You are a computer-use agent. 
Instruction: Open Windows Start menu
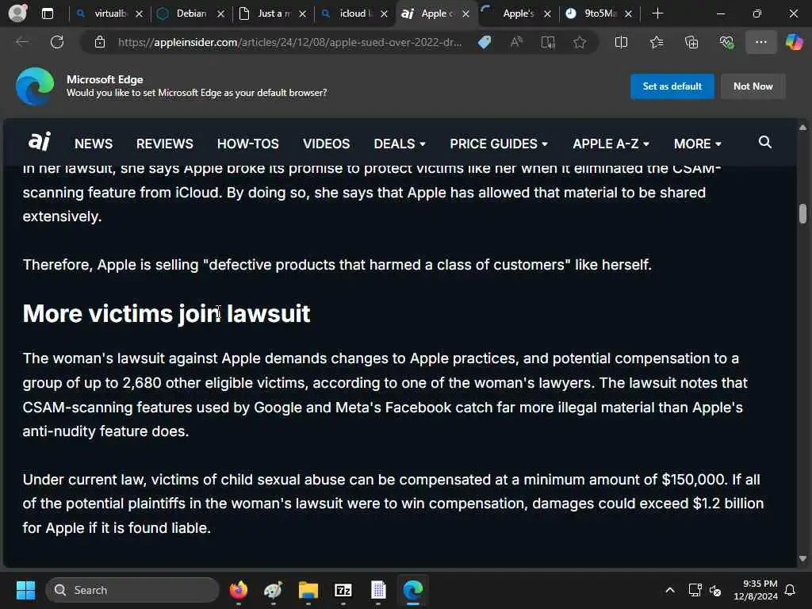coord(25,590)
